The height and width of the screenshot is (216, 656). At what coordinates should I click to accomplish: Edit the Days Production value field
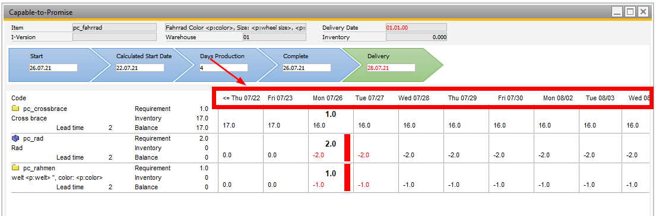223,68
